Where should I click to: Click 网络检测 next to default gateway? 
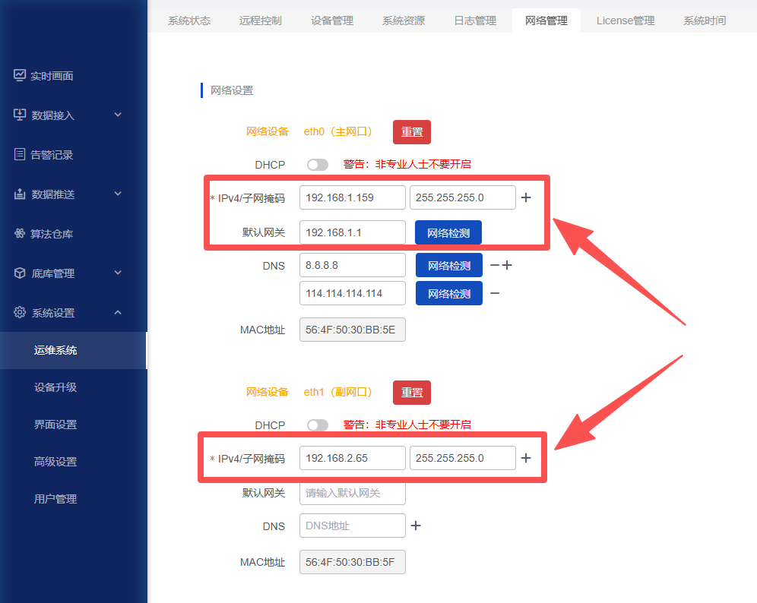pos(448,233)
